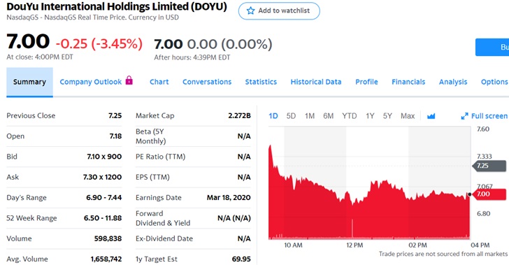The width and height of the screenshot is (509, 265).
Task: Select the 1M chart range
Action: [x=310, y=116]
